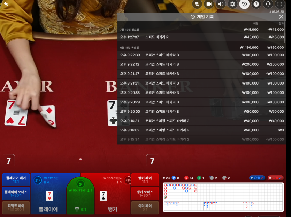Toggle the B roadmap prediction button
Viewport: 291px width, 217px height.
click(x=276, y=178)
